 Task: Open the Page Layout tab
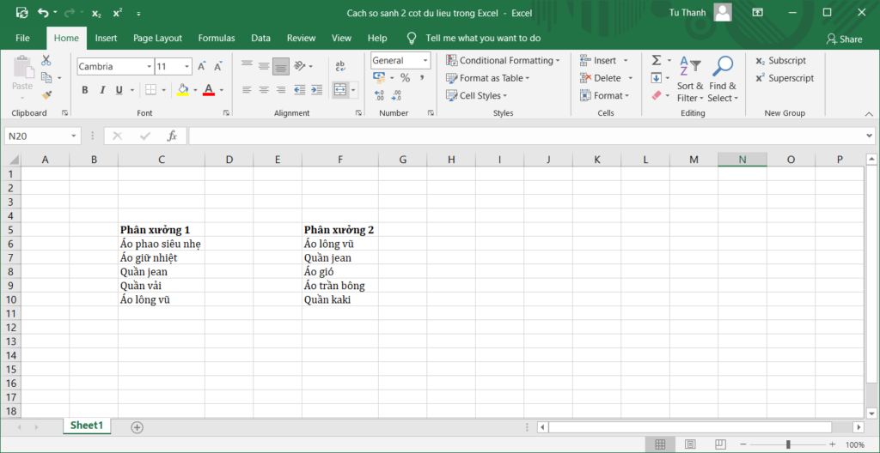(157, 39)
